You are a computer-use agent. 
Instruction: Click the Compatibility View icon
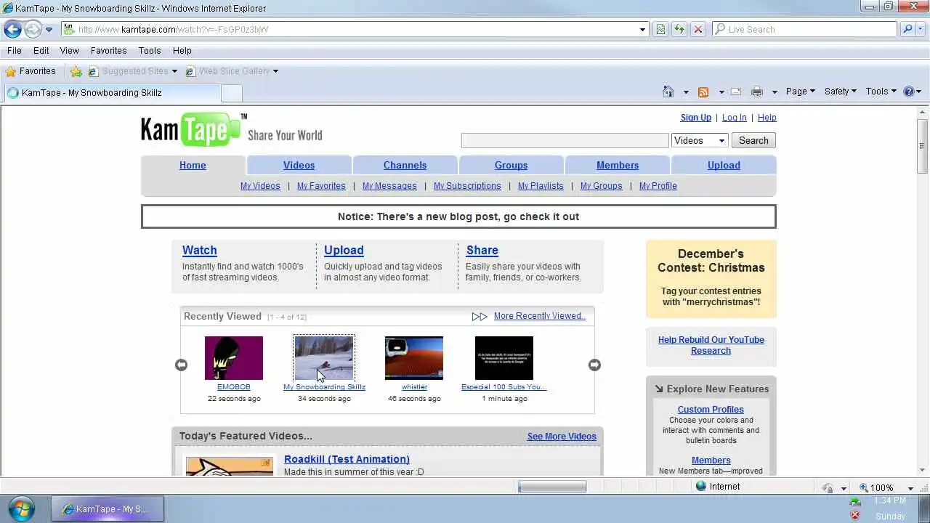[x=660, y=30]
